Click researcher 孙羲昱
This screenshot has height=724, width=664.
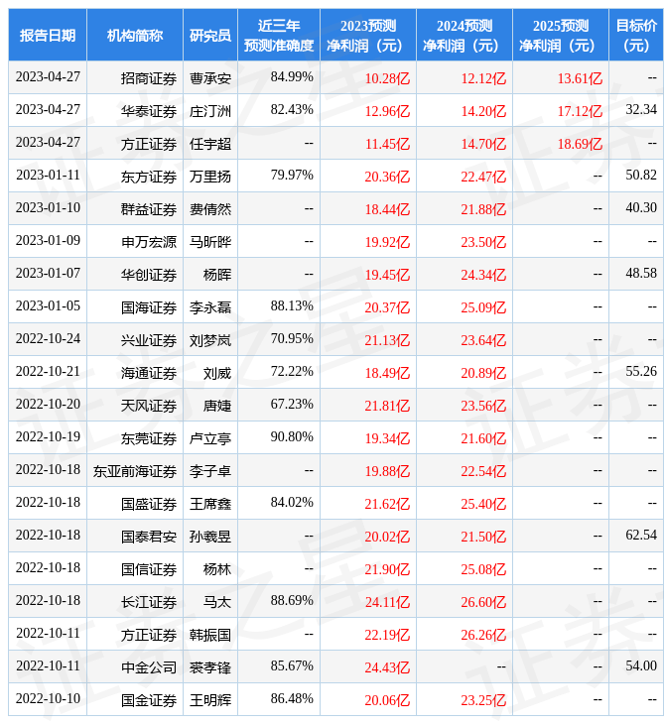210,537
